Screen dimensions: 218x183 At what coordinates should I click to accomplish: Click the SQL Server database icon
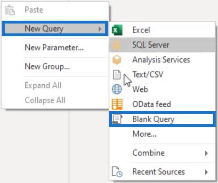(x=117, y=45)
